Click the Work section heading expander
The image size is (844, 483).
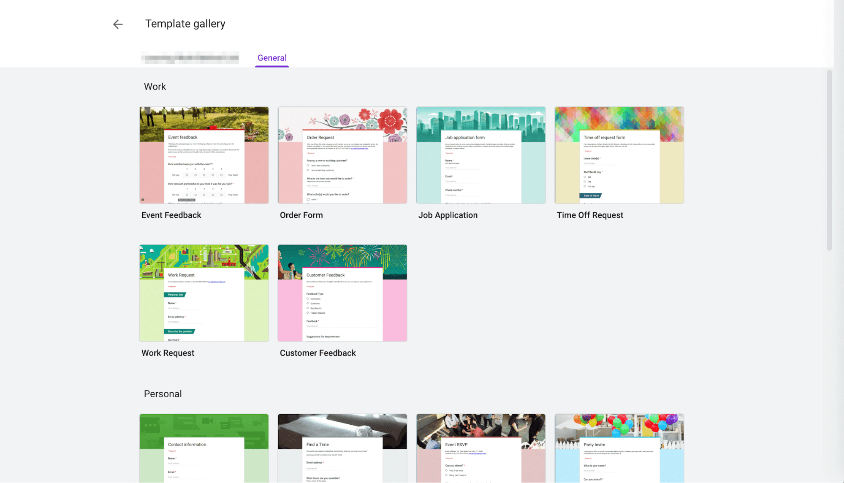pos(155,87)
